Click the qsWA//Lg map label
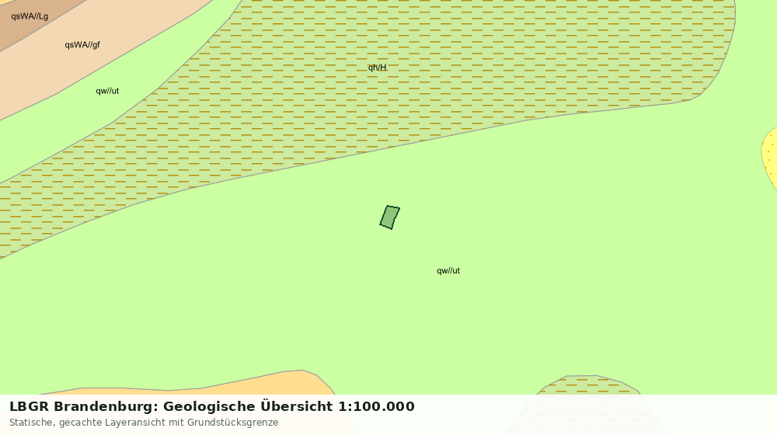 [x=30, y=16]
